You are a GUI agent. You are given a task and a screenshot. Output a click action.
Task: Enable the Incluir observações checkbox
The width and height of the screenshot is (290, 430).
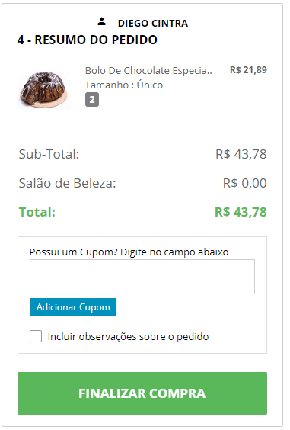[36, 336]
